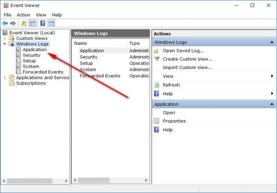
Task: Click right arrow of center pane scrollbar
Action: tap(146, 180)
